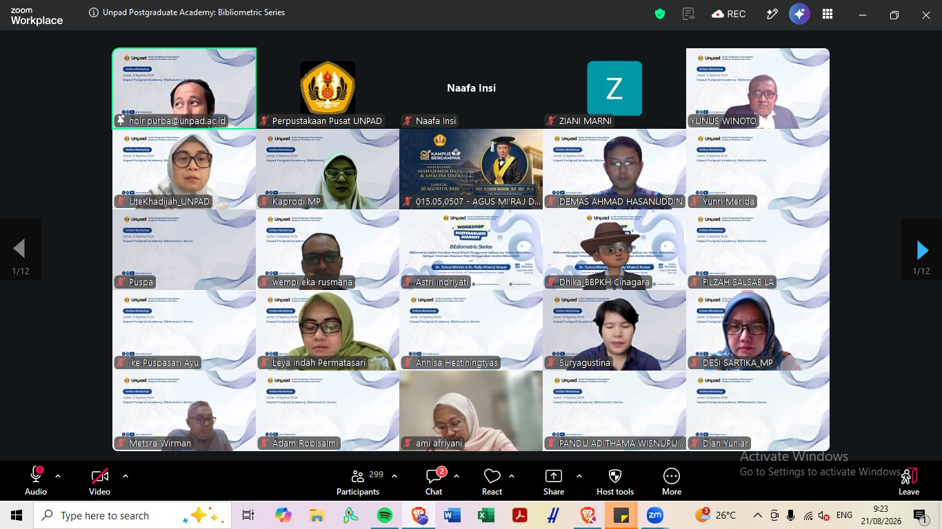Image resolution: width=942 pixels, height=529 pixels.
Task: Turn on camera with the Video button
Action: 99,482
